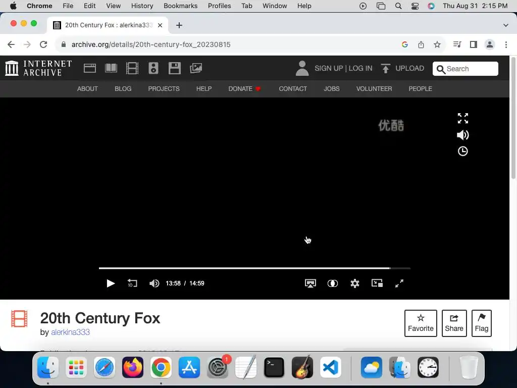The height and width of the screenshot is (388, 517).
Task: Click the Share button
Action: pos(454,323)
